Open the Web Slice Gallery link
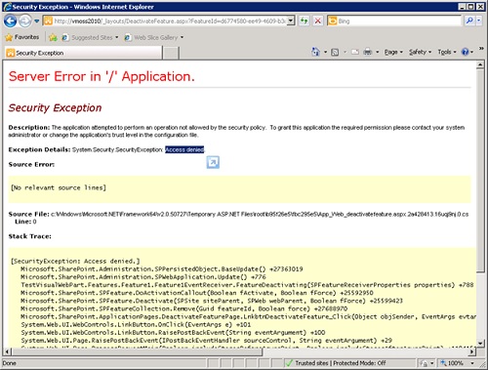This screenshot has width=488, height=370. [x=152, y=37]
